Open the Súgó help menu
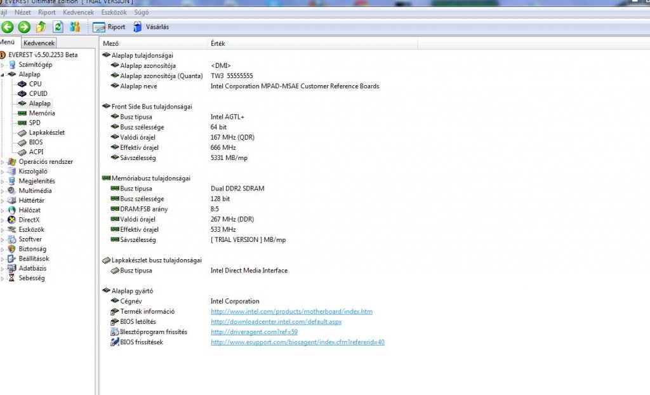Image resolution: width=650 pixels, height=395 pixels. (142, 13)
